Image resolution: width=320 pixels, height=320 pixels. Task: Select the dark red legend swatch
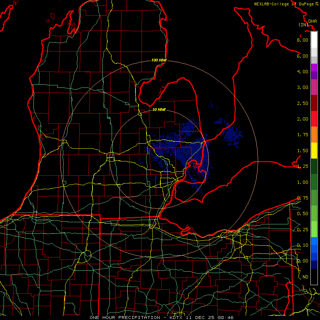click(x=314, y=103)
